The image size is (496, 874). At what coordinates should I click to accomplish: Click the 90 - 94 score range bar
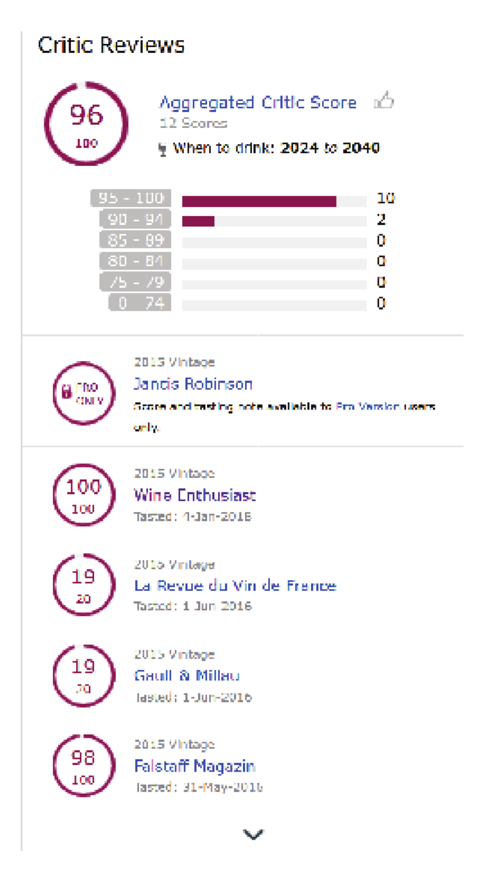274,221
